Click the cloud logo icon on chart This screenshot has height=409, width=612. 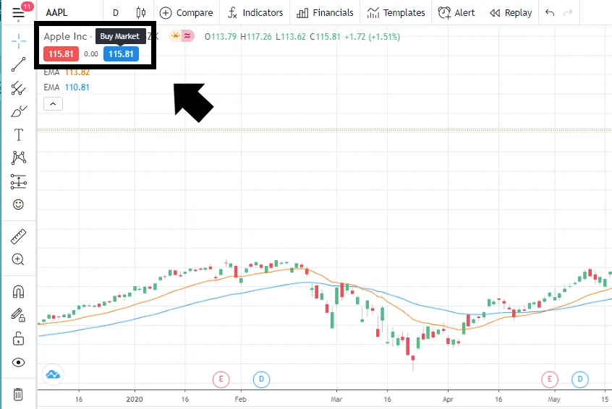click(x=53, y=375)
